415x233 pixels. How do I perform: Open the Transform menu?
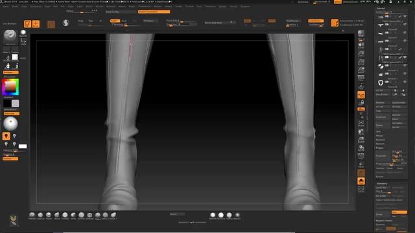tap(210, 6)
